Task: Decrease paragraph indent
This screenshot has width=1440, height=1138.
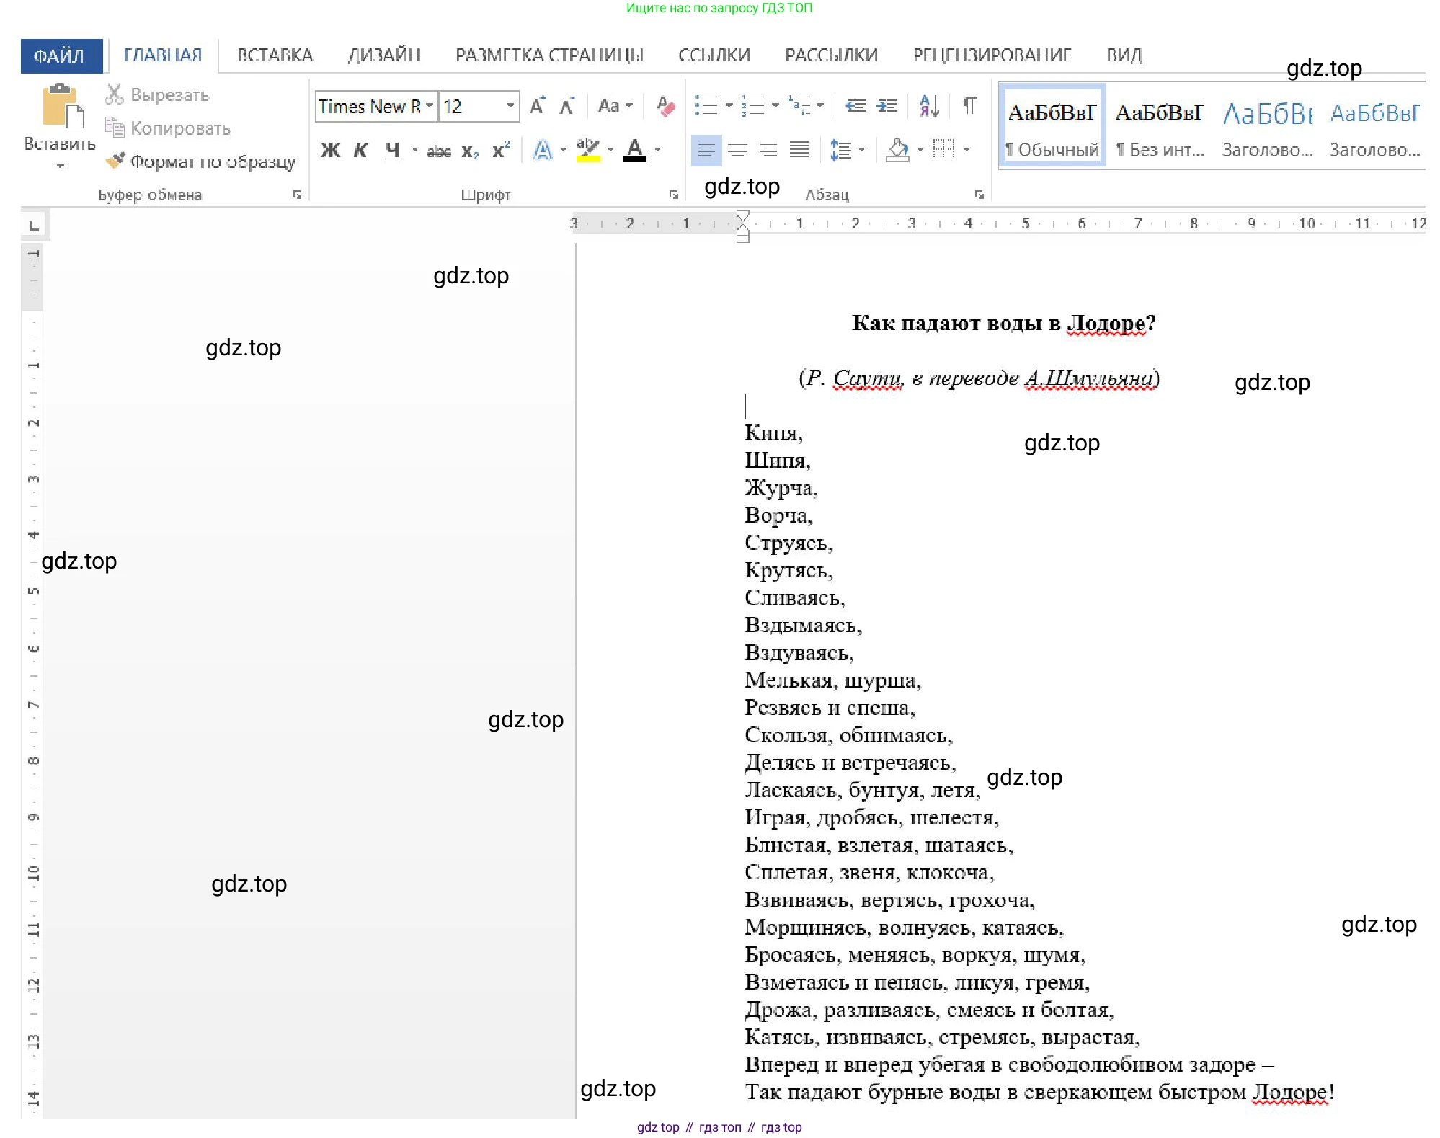Action: click(x=855, y=106)
